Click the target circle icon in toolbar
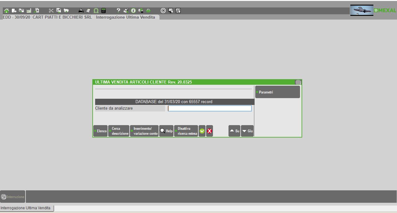This screenshot has height=213, width=397. click(163, 11)
